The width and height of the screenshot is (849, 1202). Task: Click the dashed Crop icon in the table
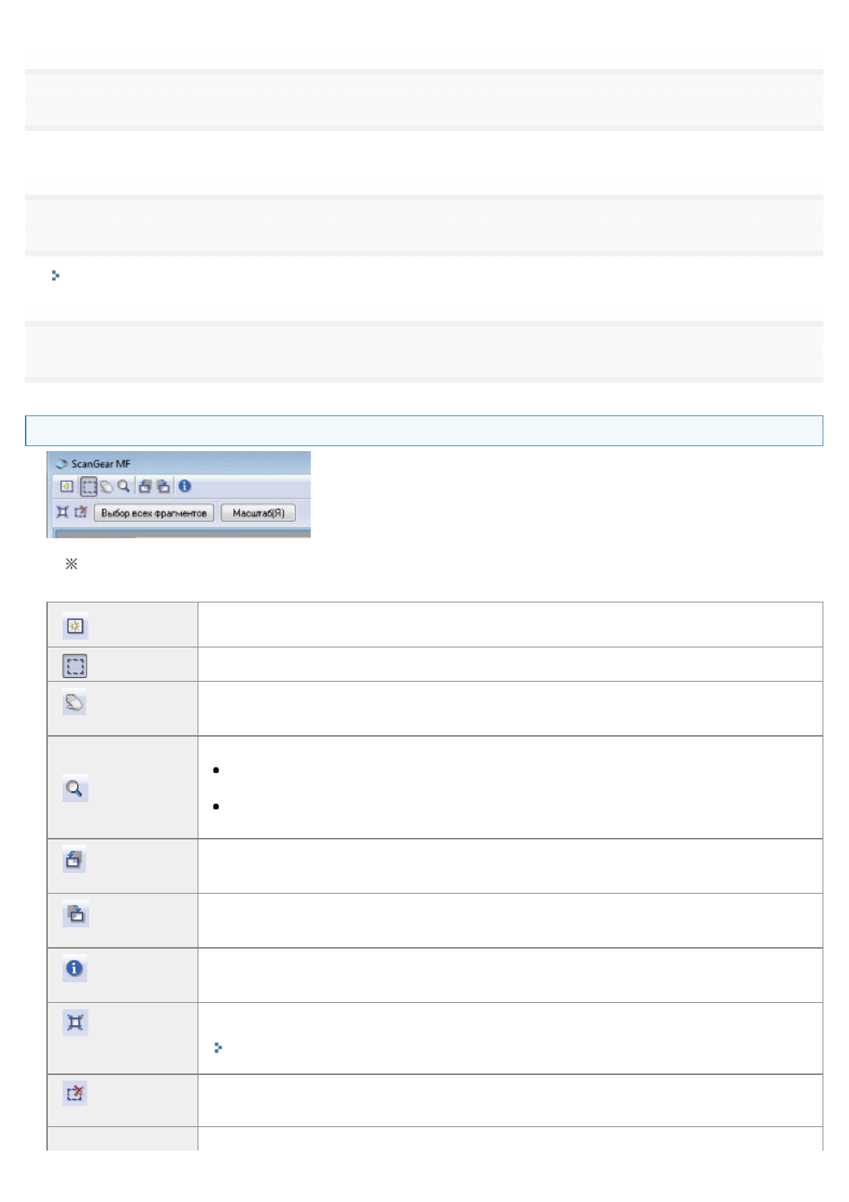click(75, 666)
